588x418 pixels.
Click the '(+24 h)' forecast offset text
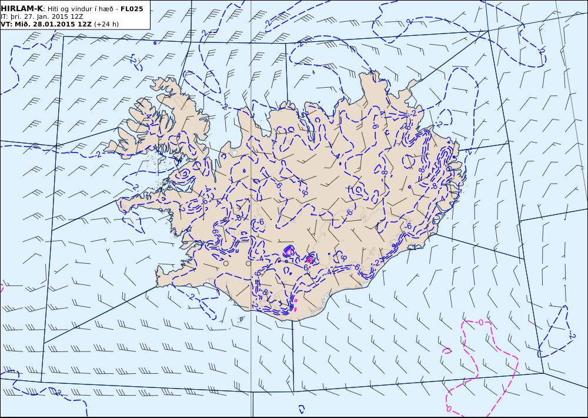106,24
